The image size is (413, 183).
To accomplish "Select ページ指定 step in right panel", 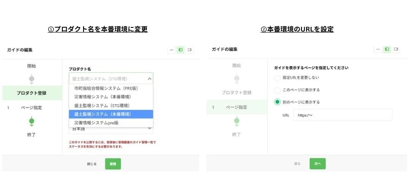I will [x=237, y=107].
